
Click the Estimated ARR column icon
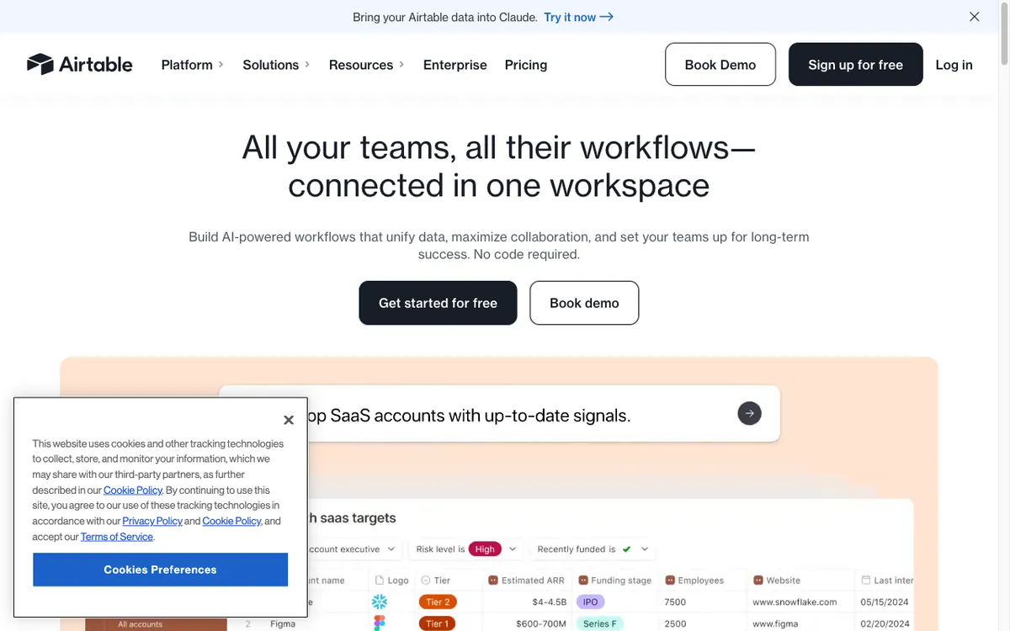(493, 581)
